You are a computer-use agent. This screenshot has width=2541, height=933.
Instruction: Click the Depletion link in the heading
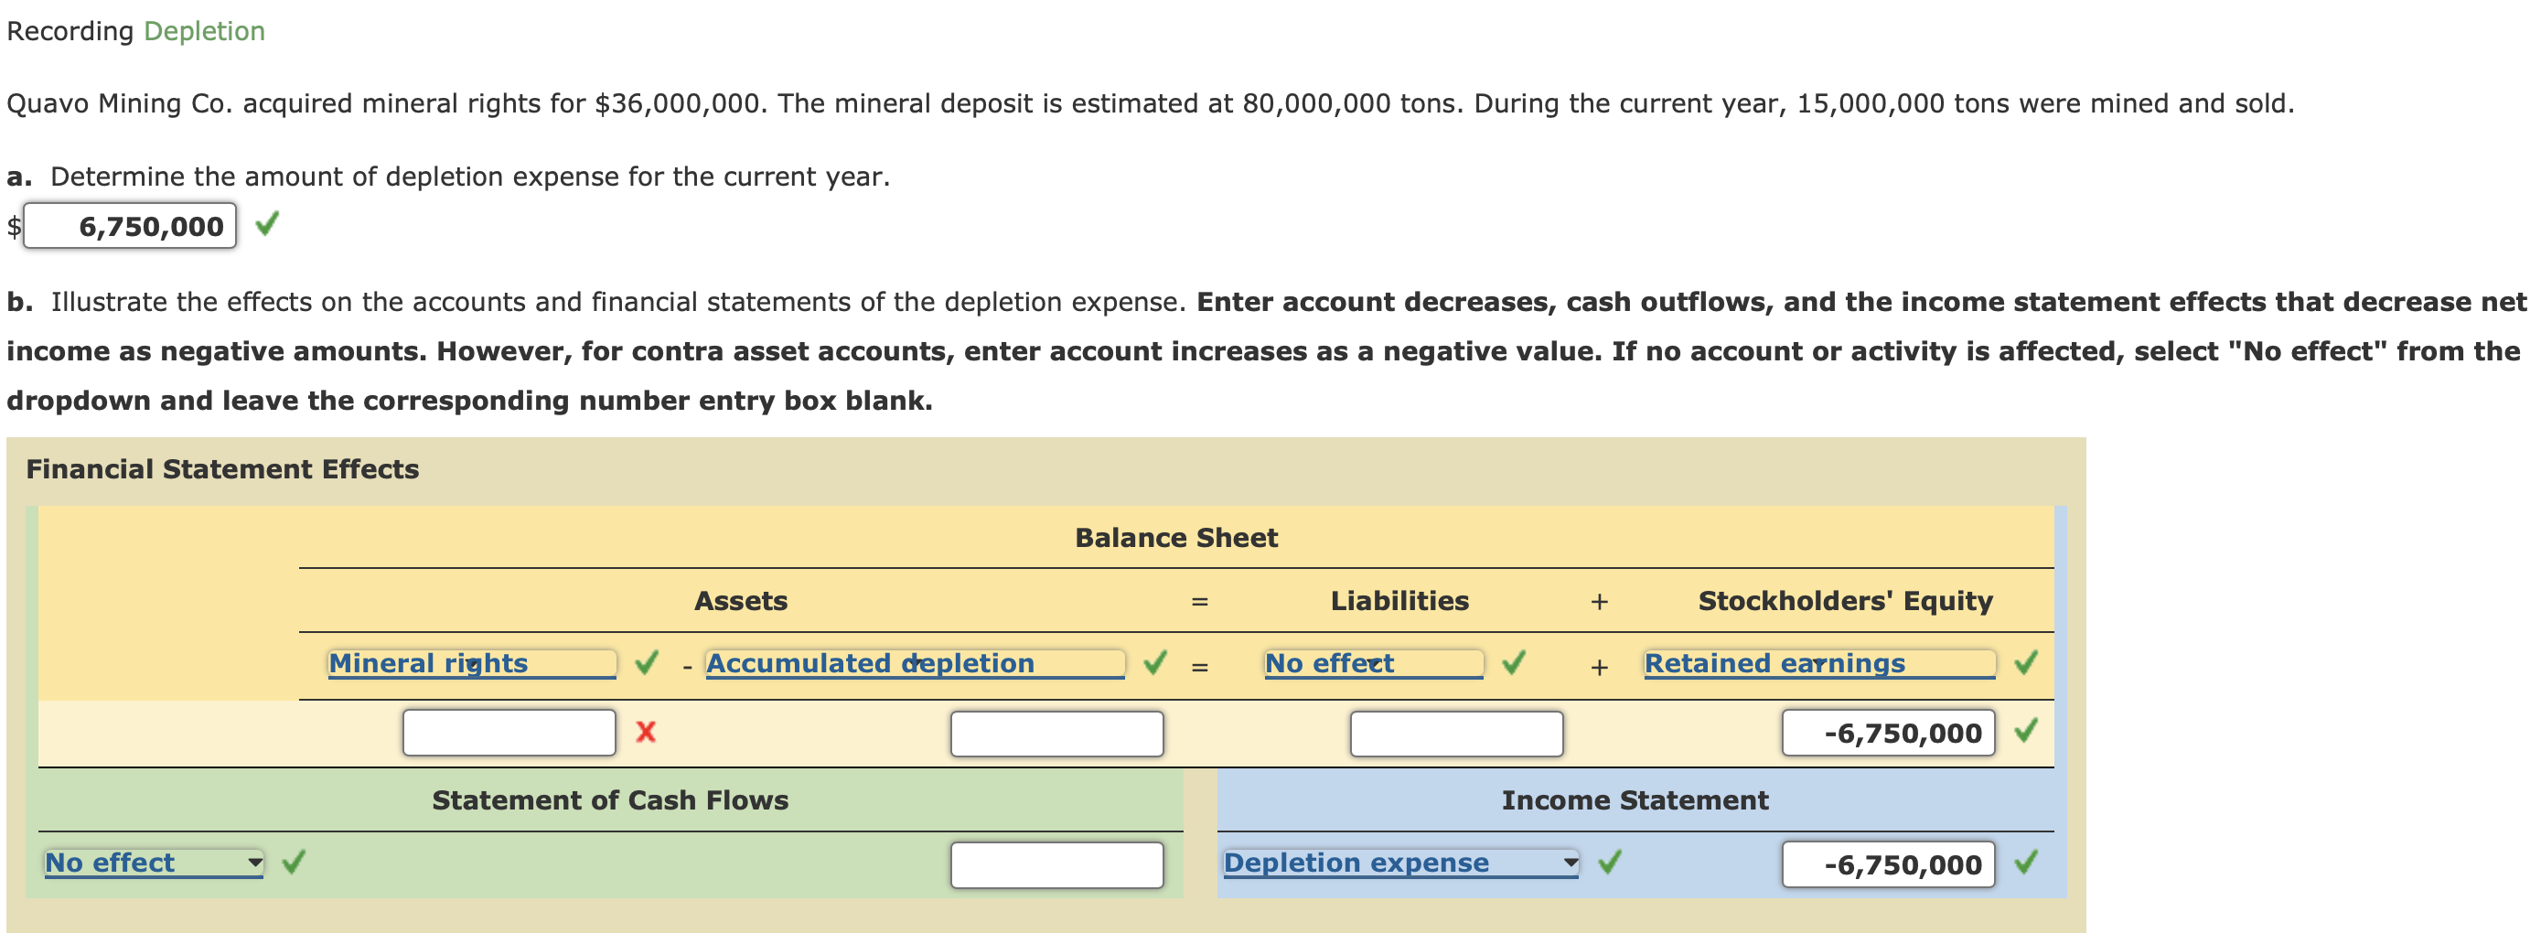pyautogui.click(x=204, y=30)
